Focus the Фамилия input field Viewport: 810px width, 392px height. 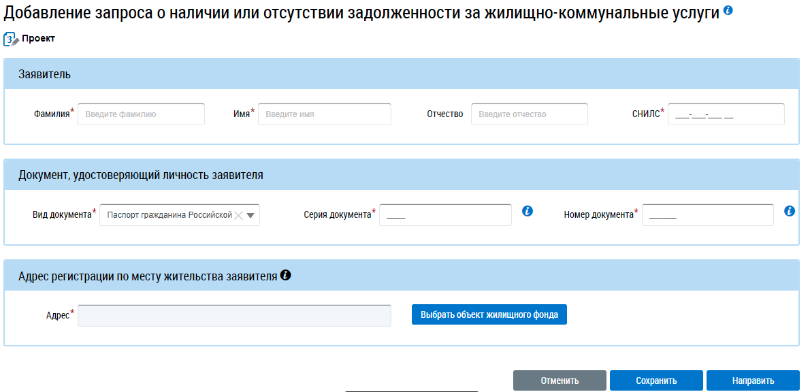[141, 114]
